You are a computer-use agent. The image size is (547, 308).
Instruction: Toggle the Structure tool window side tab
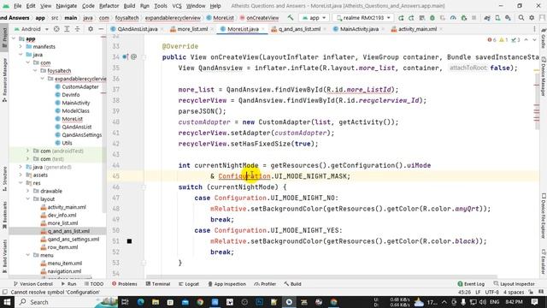click(x=4, y=178)
